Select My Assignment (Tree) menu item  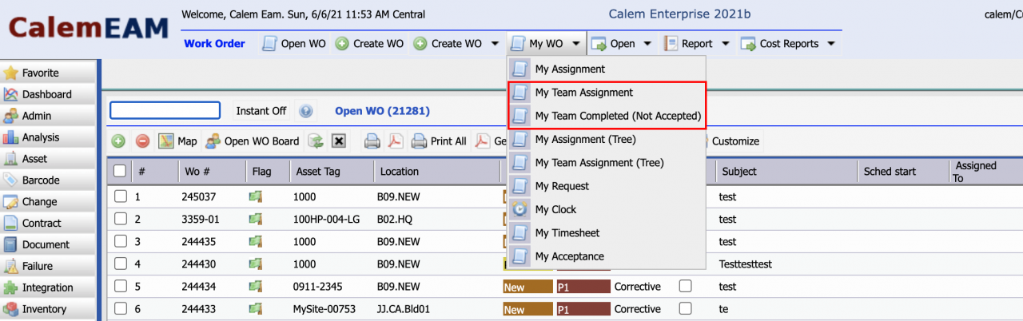(x=607, y=139)
